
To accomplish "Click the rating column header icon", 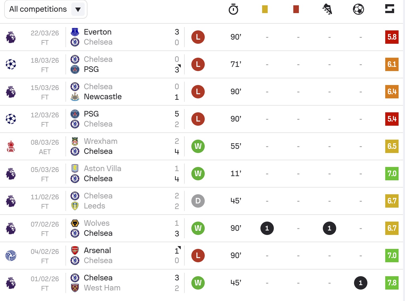I will [390, 9].
